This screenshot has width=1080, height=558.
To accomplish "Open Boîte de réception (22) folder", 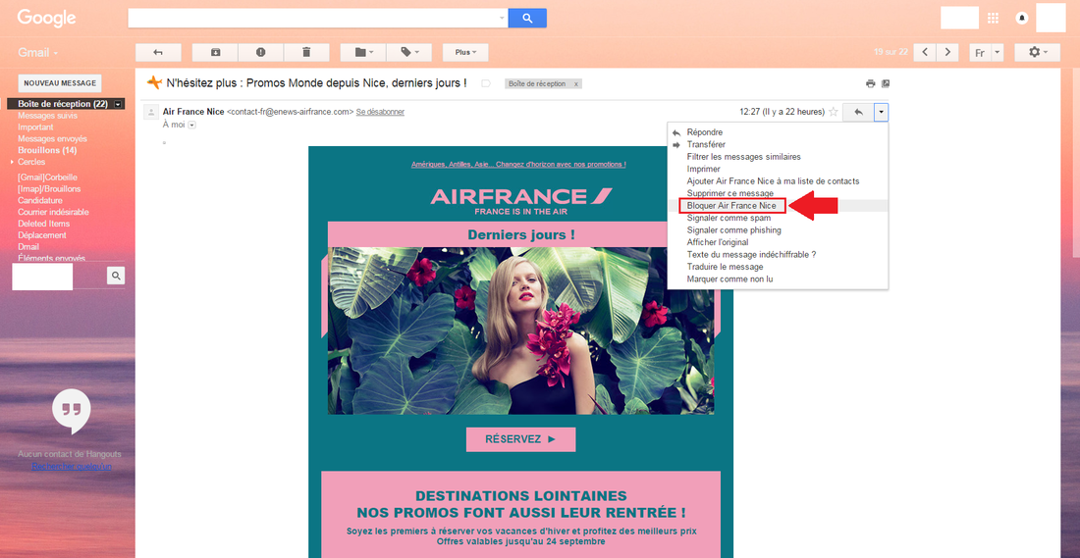I will pos(63,104).
